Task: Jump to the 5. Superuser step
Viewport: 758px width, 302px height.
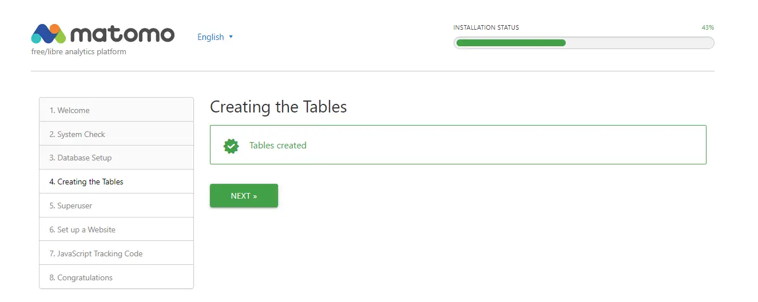Action: tap(117, 206)
